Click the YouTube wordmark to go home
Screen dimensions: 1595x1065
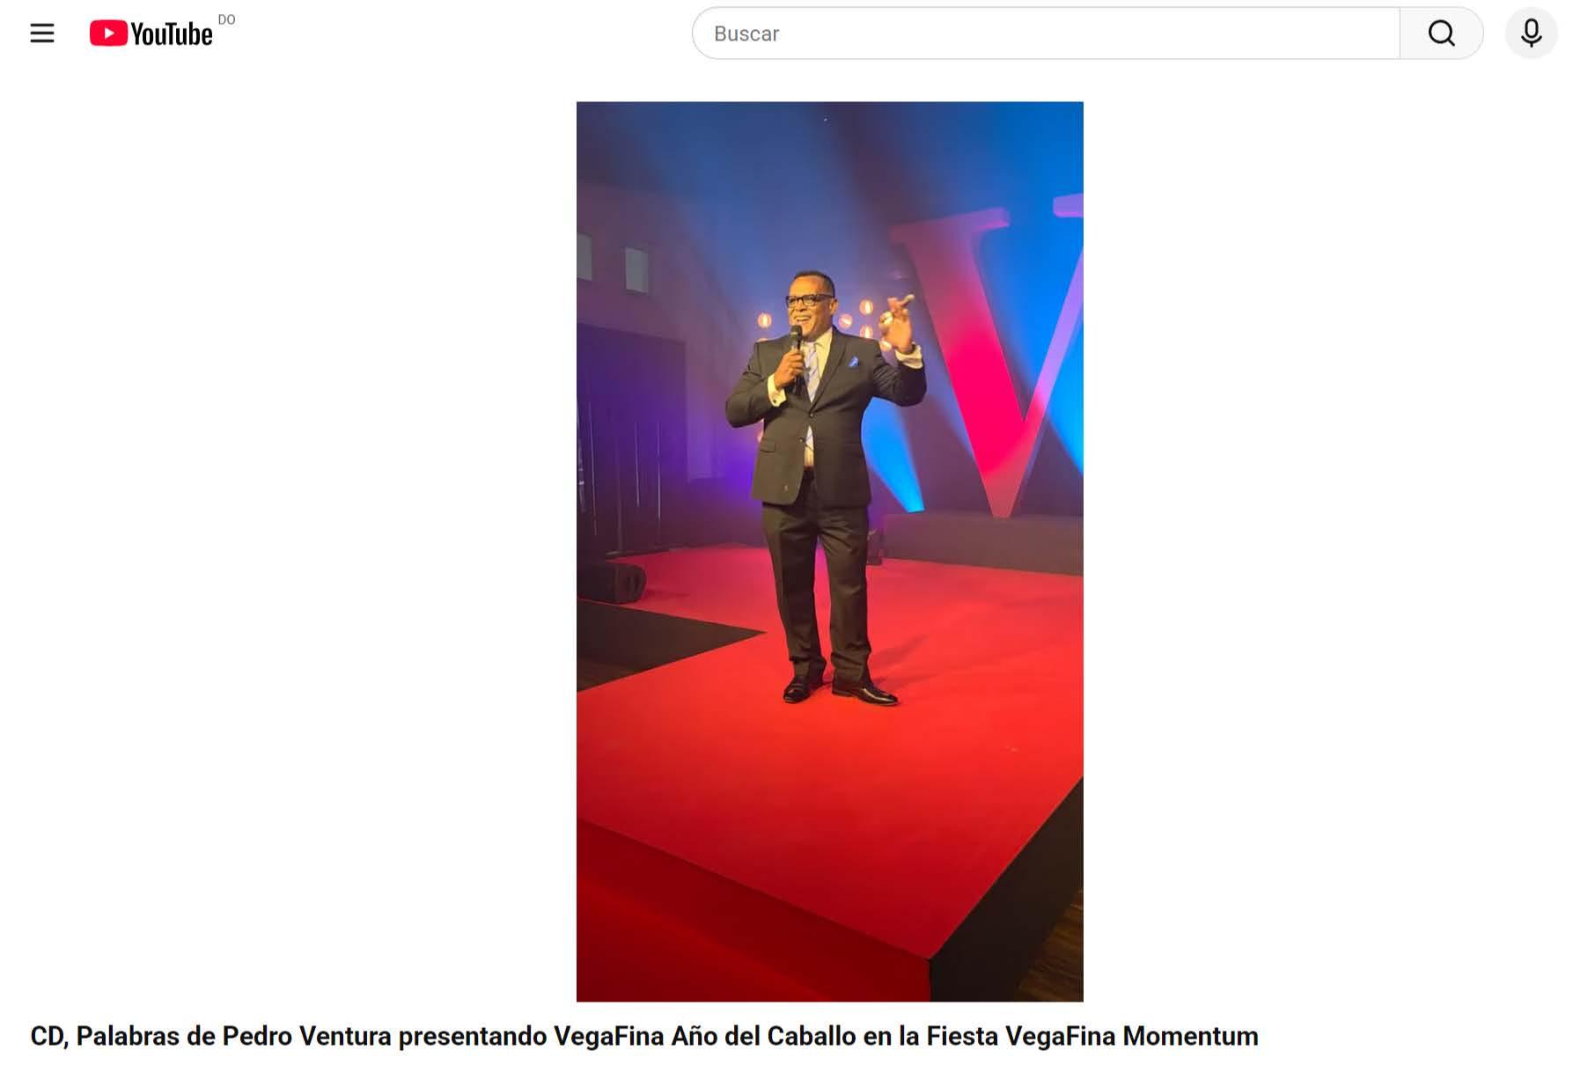pyautogui.click(x=172, y=34)
